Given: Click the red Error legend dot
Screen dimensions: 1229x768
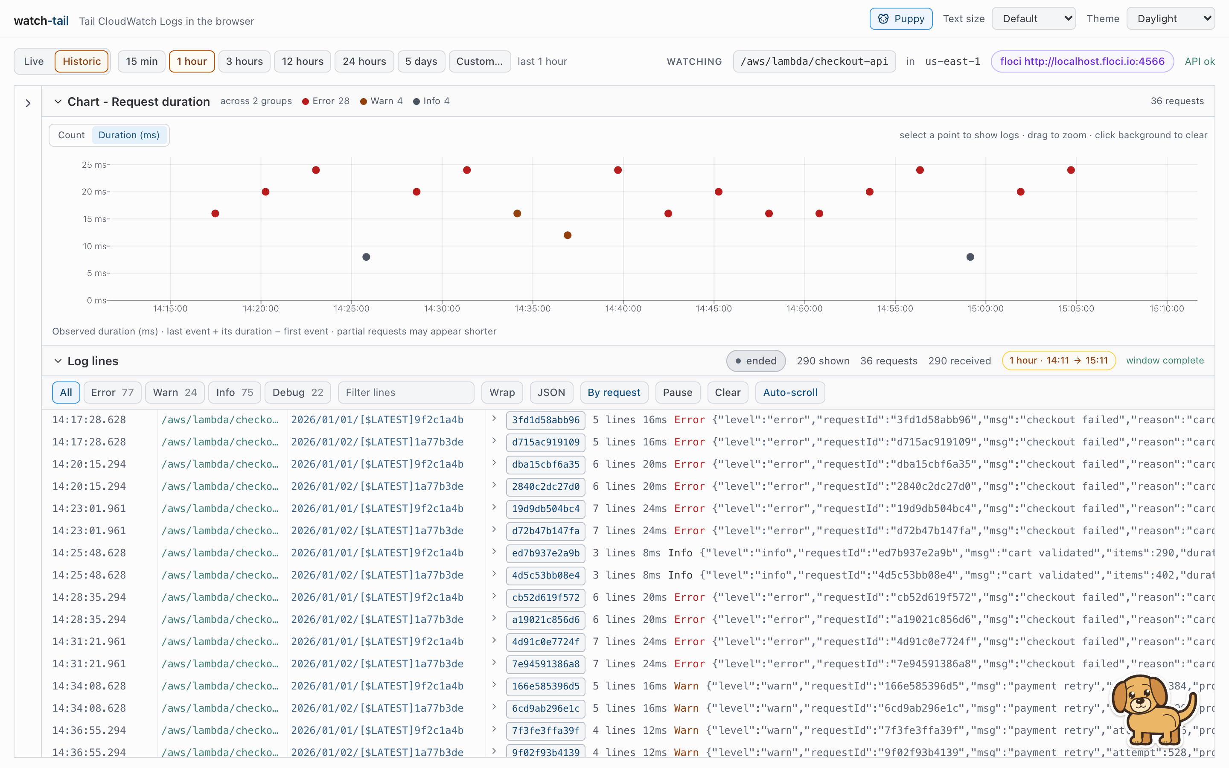Looking at the screenshot, I should tap(306, 102).
